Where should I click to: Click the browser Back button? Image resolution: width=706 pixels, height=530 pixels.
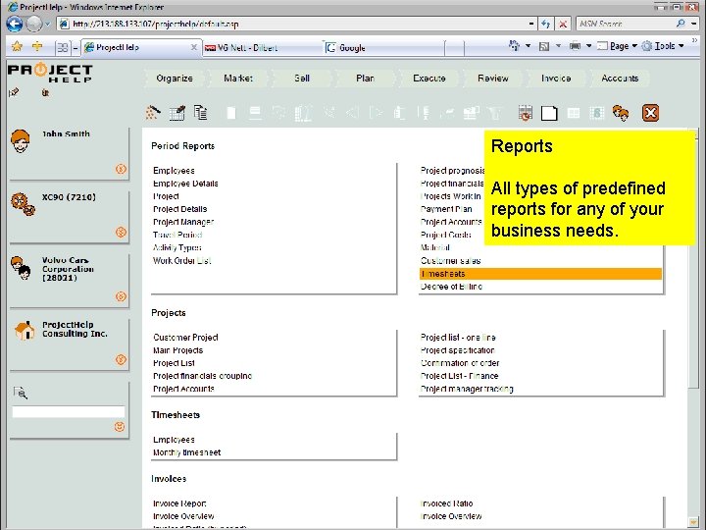15,24
